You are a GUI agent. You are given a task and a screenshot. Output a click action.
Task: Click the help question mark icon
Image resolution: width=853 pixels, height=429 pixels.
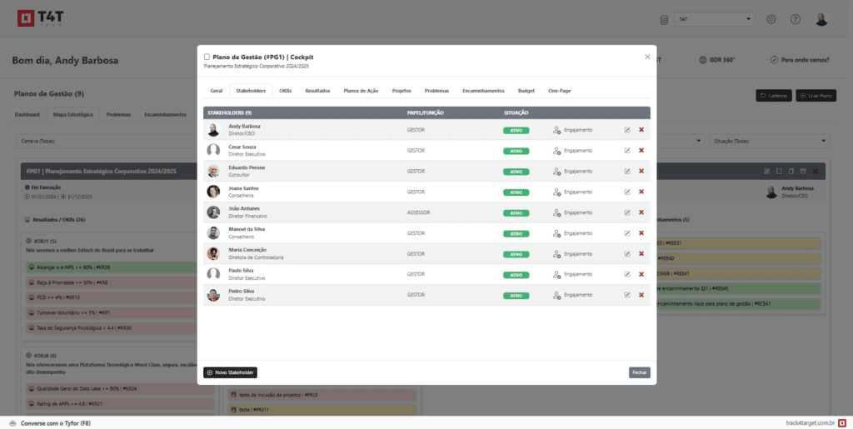796,20
